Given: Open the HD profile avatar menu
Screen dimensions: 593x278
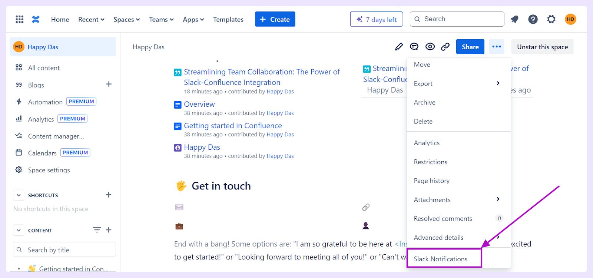Looking at the screenshot, I should (x=570, y=19).
